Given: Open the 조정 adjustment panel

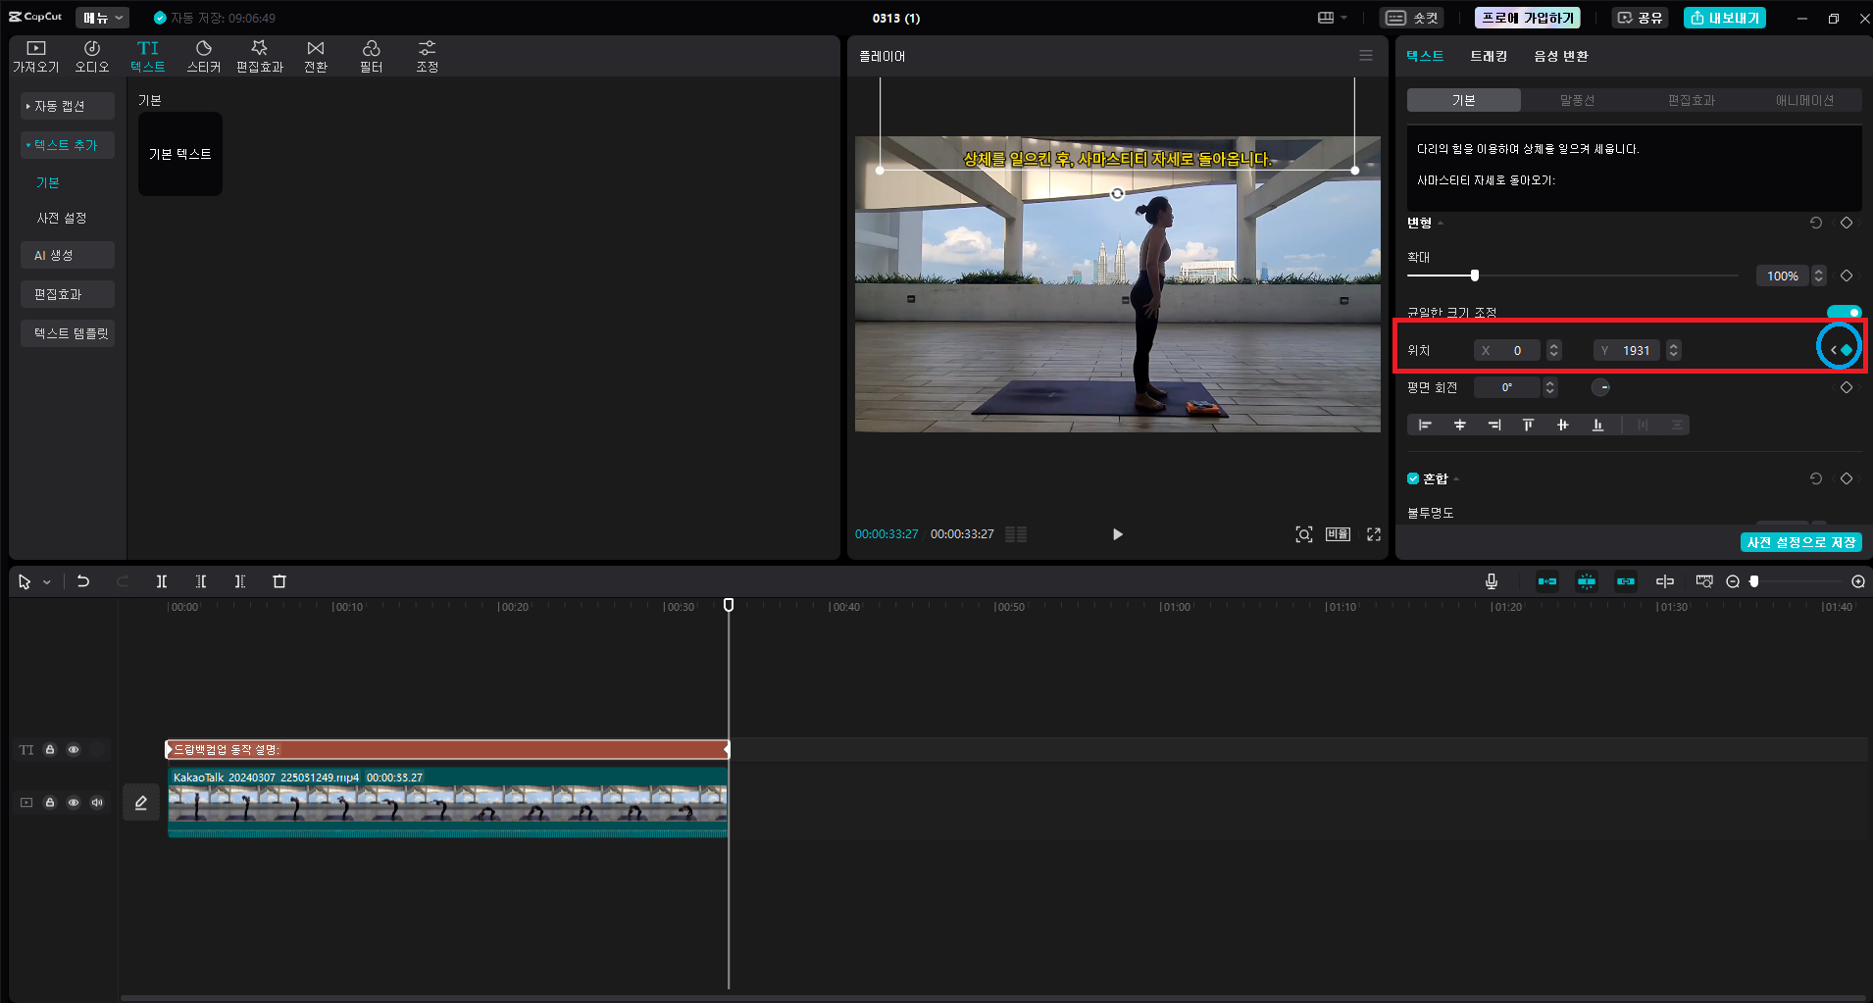Looking at the screenshot, I should click(428, 57).
